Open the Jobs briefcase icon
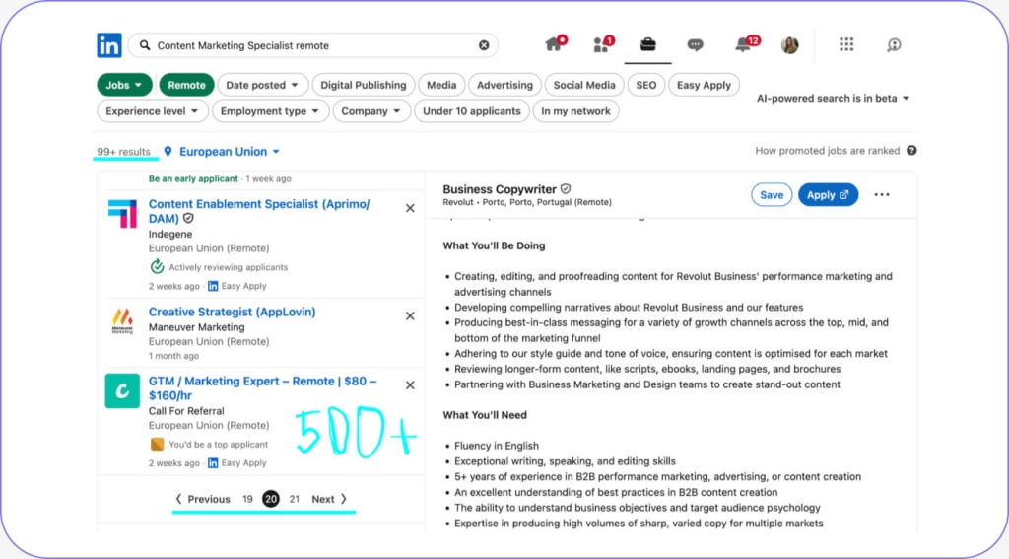This screenshot has width=1009, height=559. point(648,43)
